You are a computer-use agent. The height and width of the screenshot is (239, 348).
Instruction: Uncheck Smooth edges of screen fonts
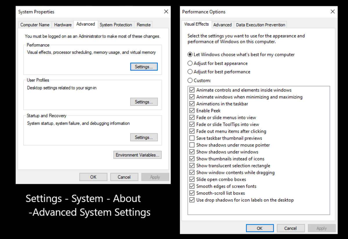pyautogui.click(x=192, y=186)
